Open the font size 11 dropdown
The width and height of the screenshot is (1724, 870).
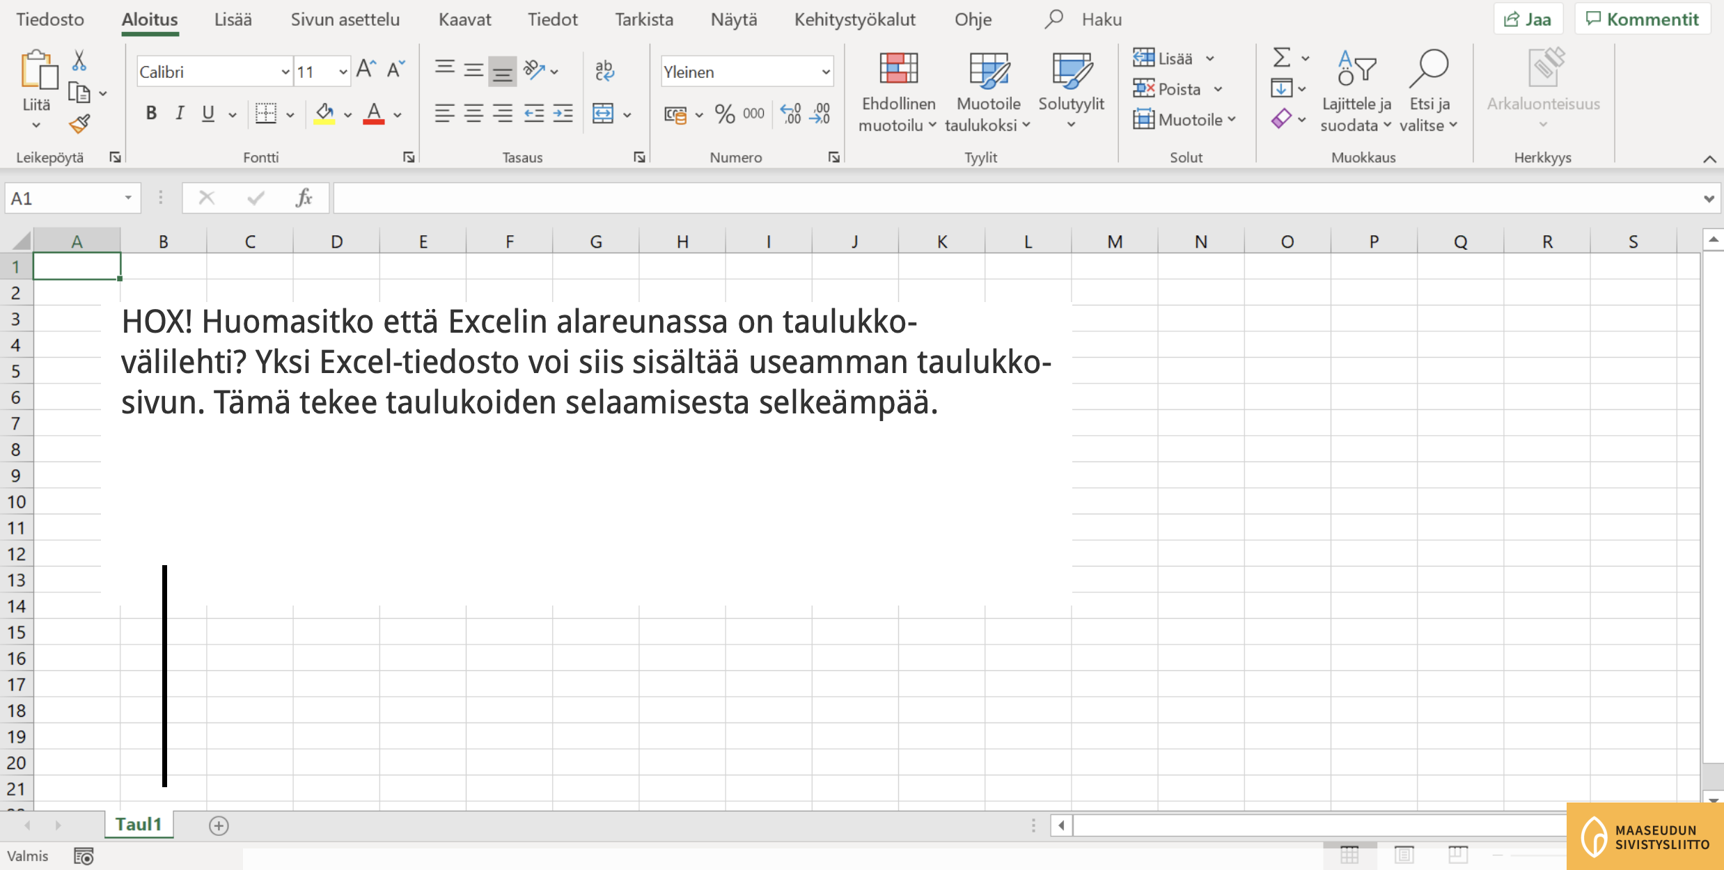coord(343,72)
